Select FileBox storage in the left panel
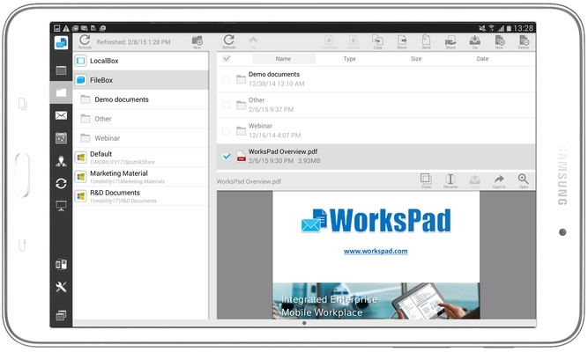This screenshot has width=588, height=352. point(141,80)
